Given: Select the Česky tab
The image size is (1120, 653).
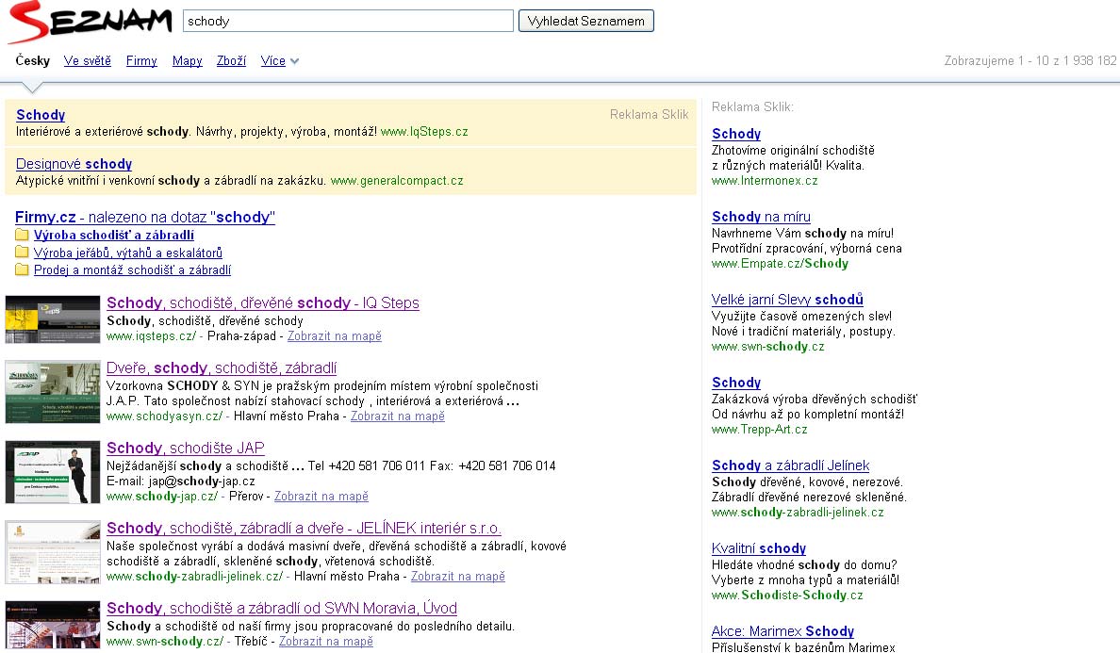Looking at the screenshot, I should point(33,60).
